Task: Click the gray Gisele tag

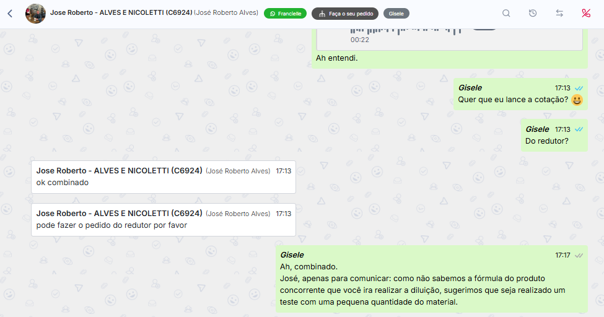Action: click(x=396, y=14)
